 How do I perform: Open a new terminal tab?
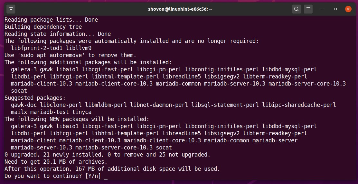11,9
